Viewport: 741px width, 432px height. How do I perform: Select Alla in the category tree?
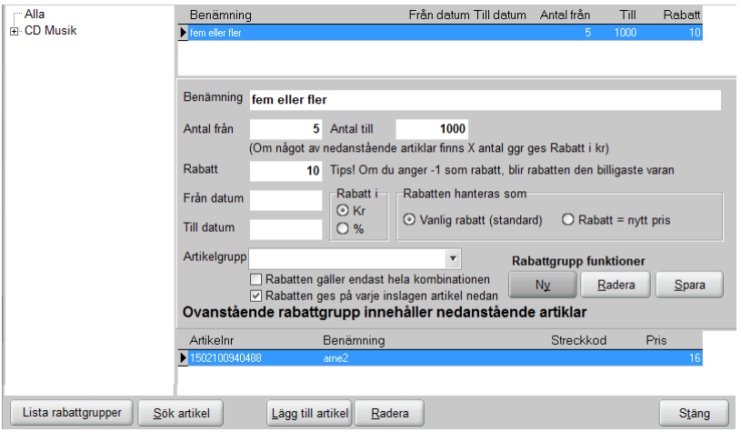point(35,15)
